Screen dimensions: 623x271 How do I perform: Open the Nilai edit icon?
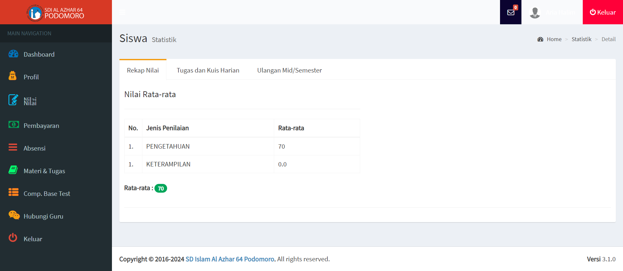[13, 100]
